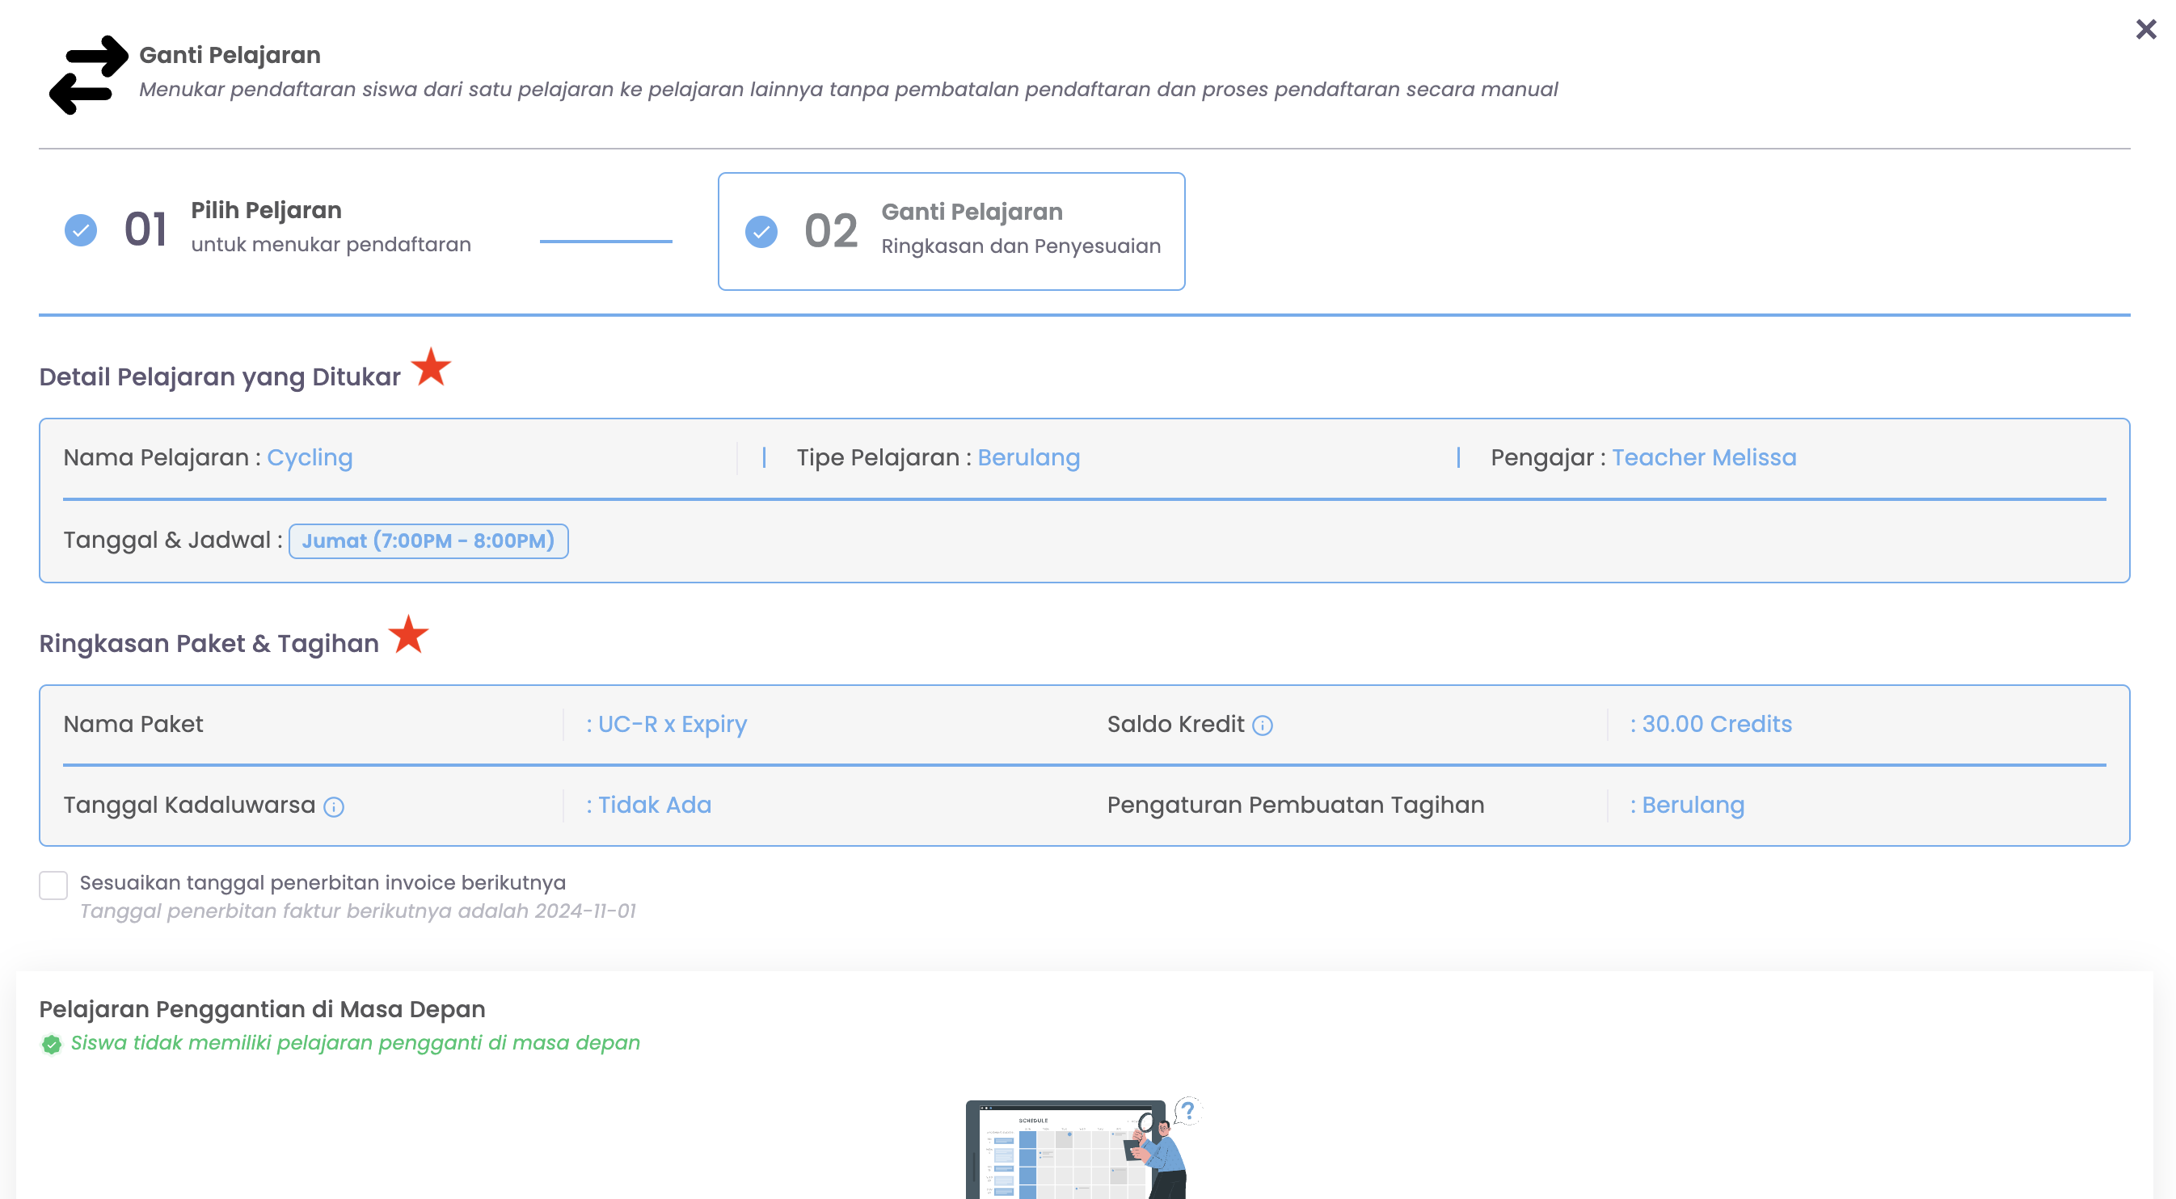Click the UC-R x Expiry package name
The height and width of the screenshot is (1199, 2176).
click(x=672, y=724)
